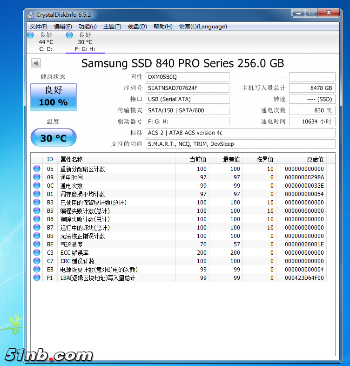The image size is (350, 366).
Task: Click the status orb for attribute 05
Action: point(37,169)
